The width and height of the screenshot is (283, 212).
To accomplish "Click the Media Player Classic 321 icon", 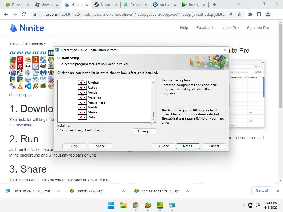I will click(20, 73).
